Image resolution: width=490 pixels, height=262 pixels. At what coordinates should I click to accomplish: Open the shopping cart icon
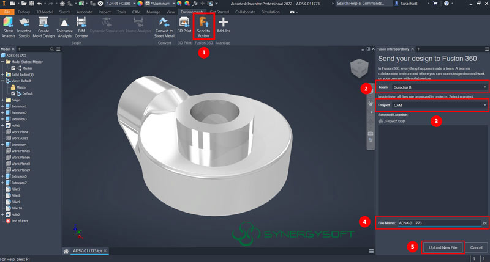pyautogui.click(x=435, y=4)
